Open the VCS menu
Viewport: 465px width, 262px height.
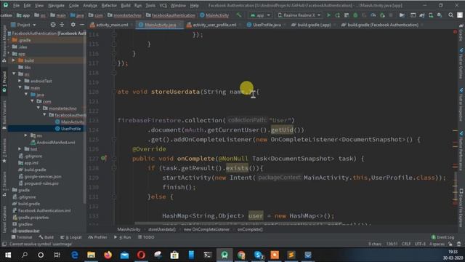pyautogui.click(x=163, y=5)
